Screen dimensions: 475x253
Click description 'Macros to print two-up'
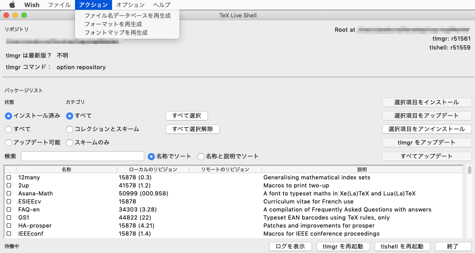[296, 185]
